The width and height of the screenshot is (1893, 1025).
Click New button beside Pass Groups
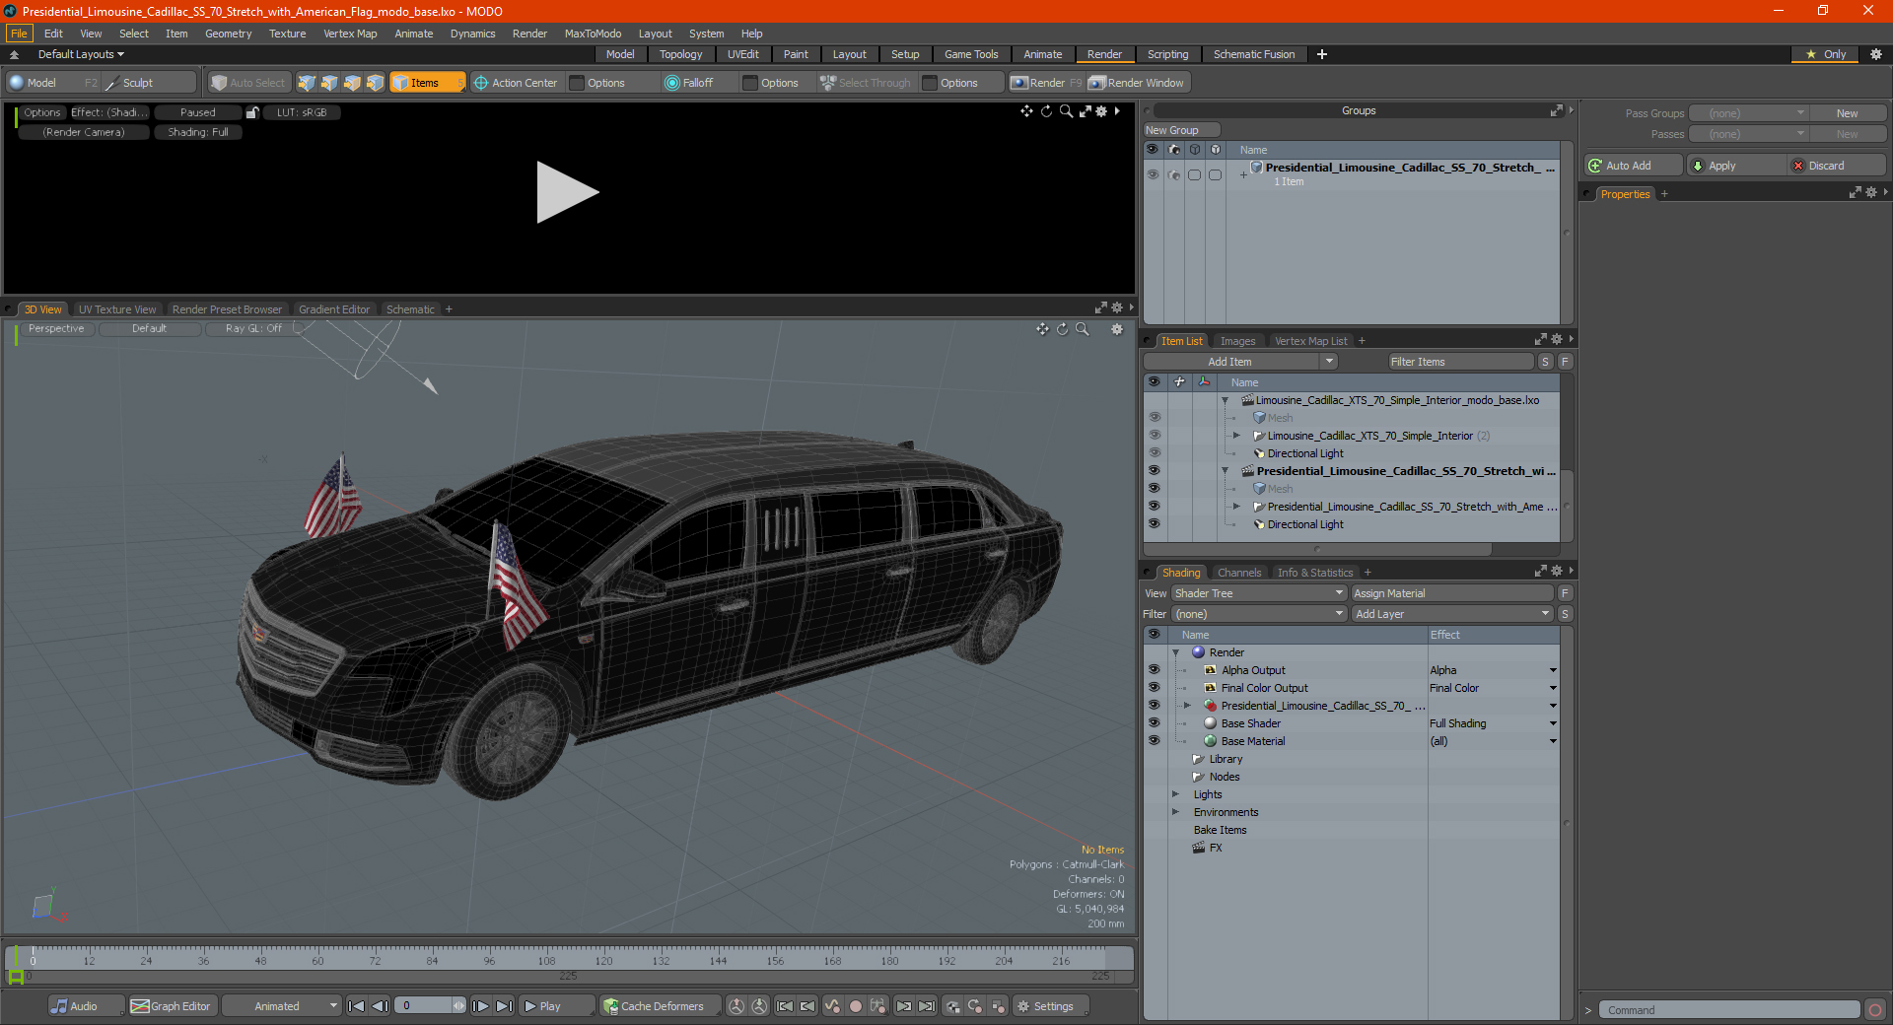pos(1847,113)
